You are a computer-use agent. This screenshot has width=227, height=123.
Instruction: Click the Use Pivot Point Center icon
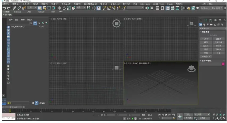coord(88,8)
